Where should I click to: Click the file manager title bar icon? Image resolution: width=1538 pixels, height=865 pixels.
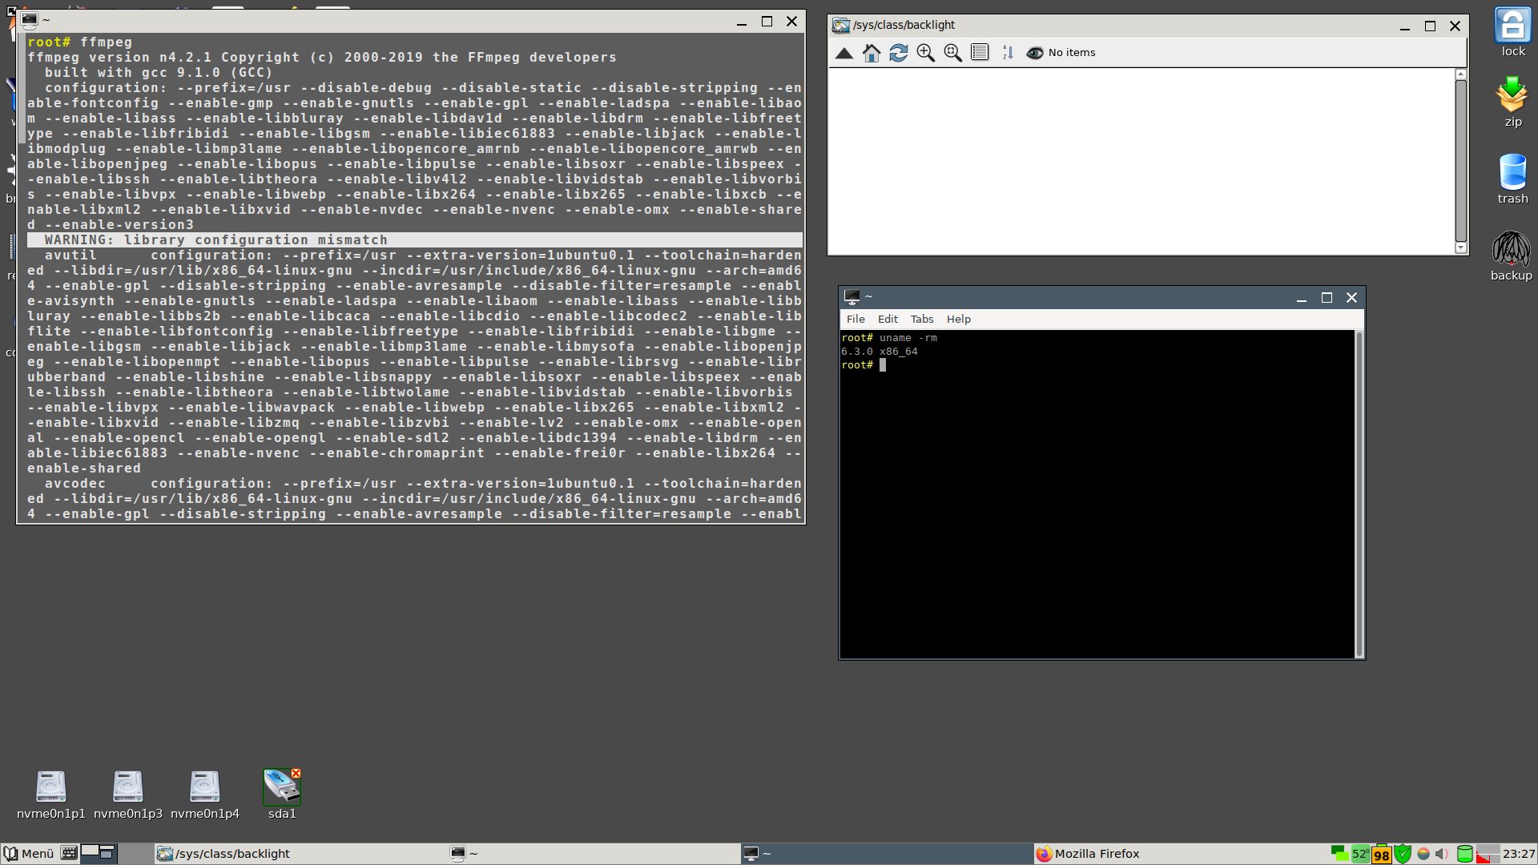tap(841, 26)
